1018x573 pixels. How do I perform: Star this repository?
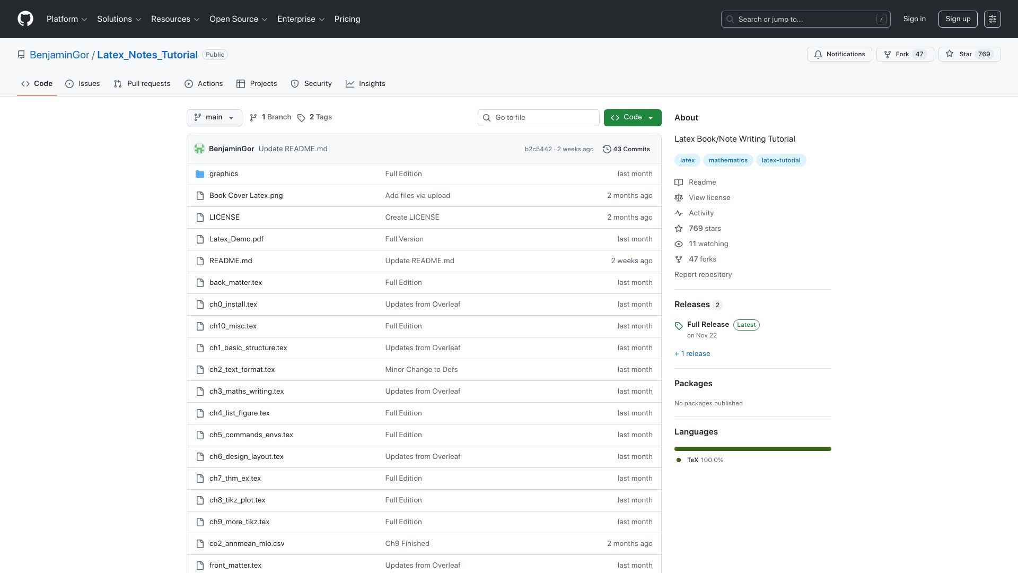coord(970,54)
